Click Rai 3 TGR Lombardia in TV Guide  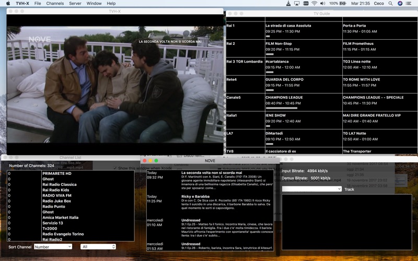[245, 61]
